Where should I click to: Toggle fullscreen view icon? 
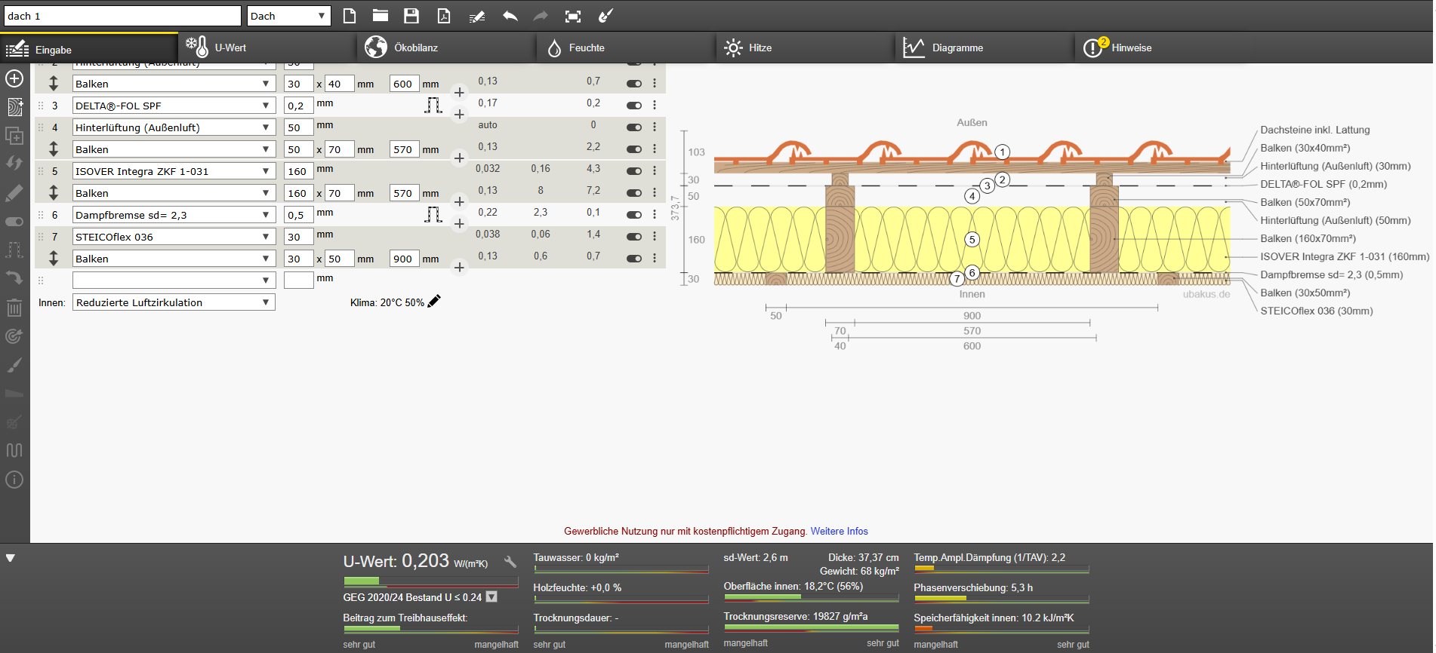[573, 16]
